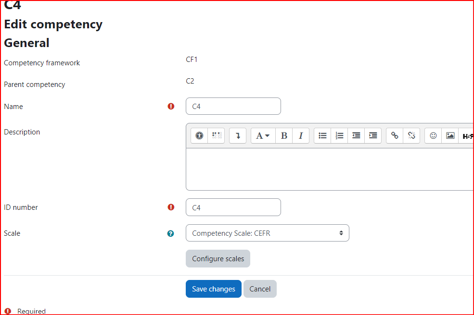Toggle italic formatting in description editor
Image resolution: width=474 pixels, height=315 pixels.
click(301, 136)
